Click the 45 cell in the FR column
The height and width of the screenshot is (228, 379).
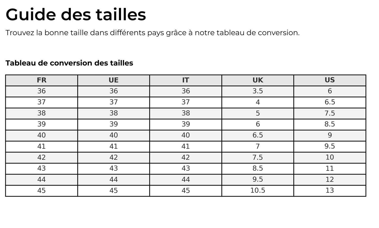point(41,190)
